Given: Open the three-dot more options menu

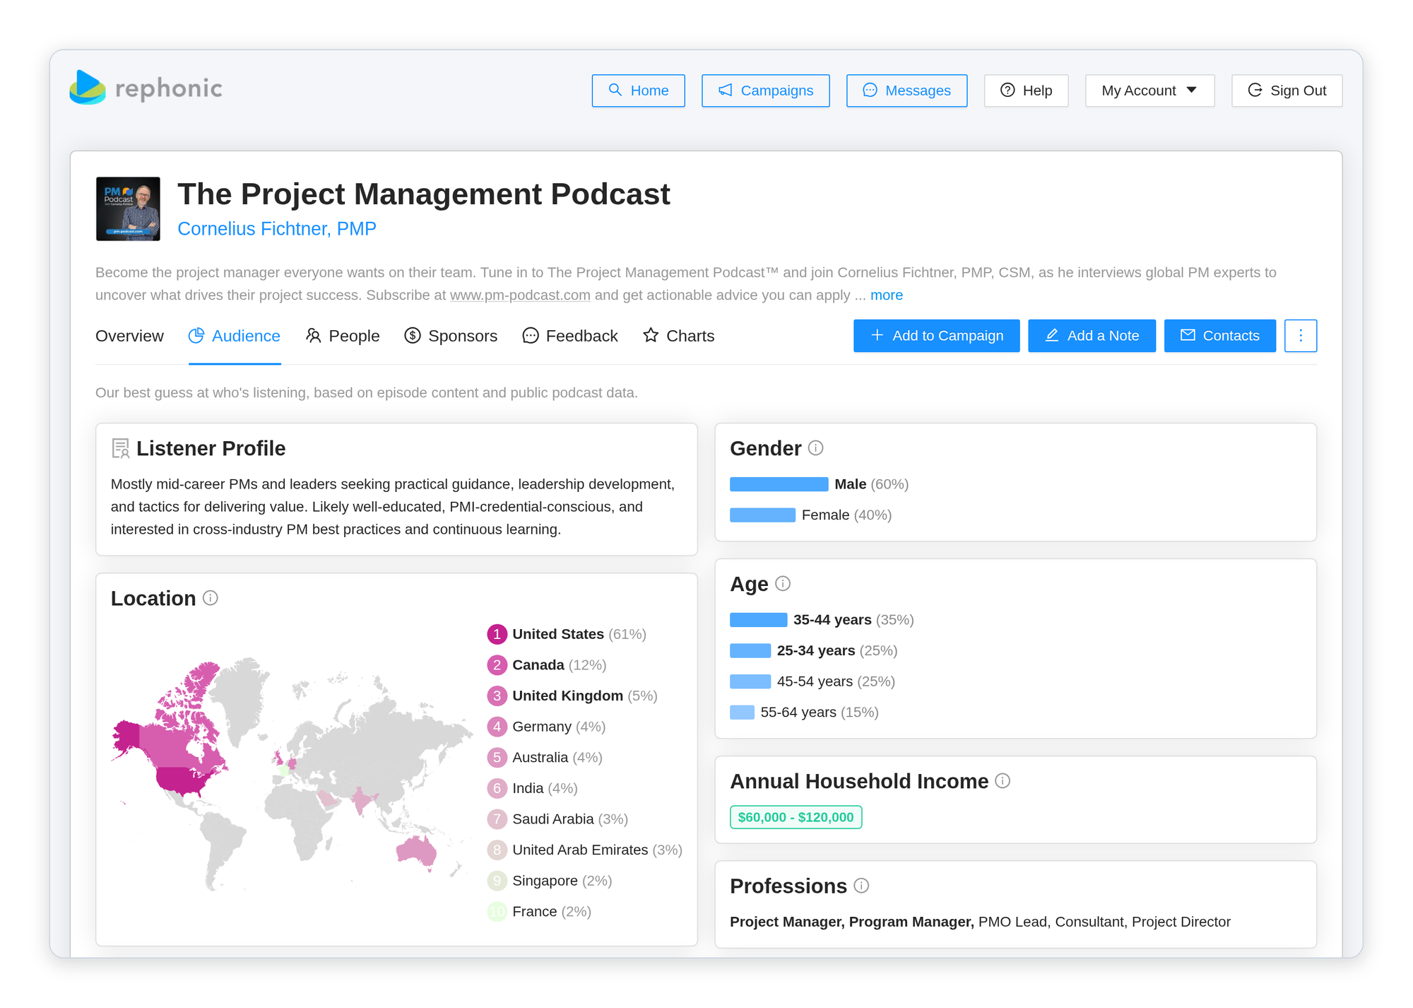Looking at the screenshot, I should click(x=1301, y=336).
